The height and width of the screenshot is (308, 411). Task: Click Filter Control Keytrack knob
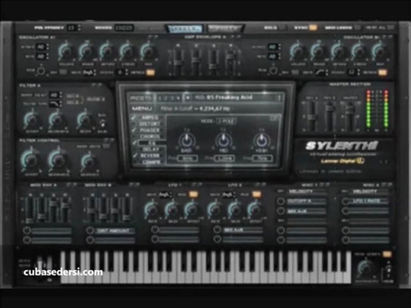(x=89, y=162)
